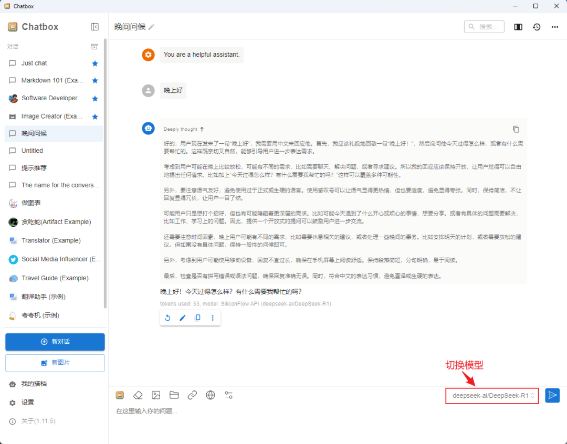Click the user avatar beside 晚上好
Screen dimensions: 567x444
pyautogui.click(x=148, y=91)
